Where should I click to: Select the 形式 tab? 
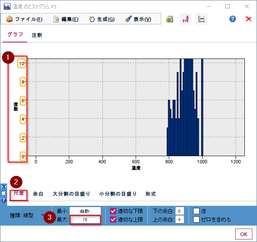[151, 194]
